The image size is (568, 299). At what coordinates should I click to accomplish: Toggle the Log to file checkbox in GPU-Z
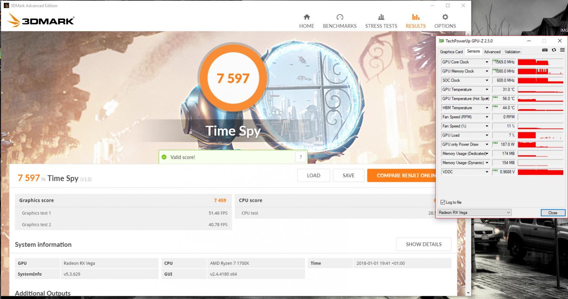coord(443,202)
